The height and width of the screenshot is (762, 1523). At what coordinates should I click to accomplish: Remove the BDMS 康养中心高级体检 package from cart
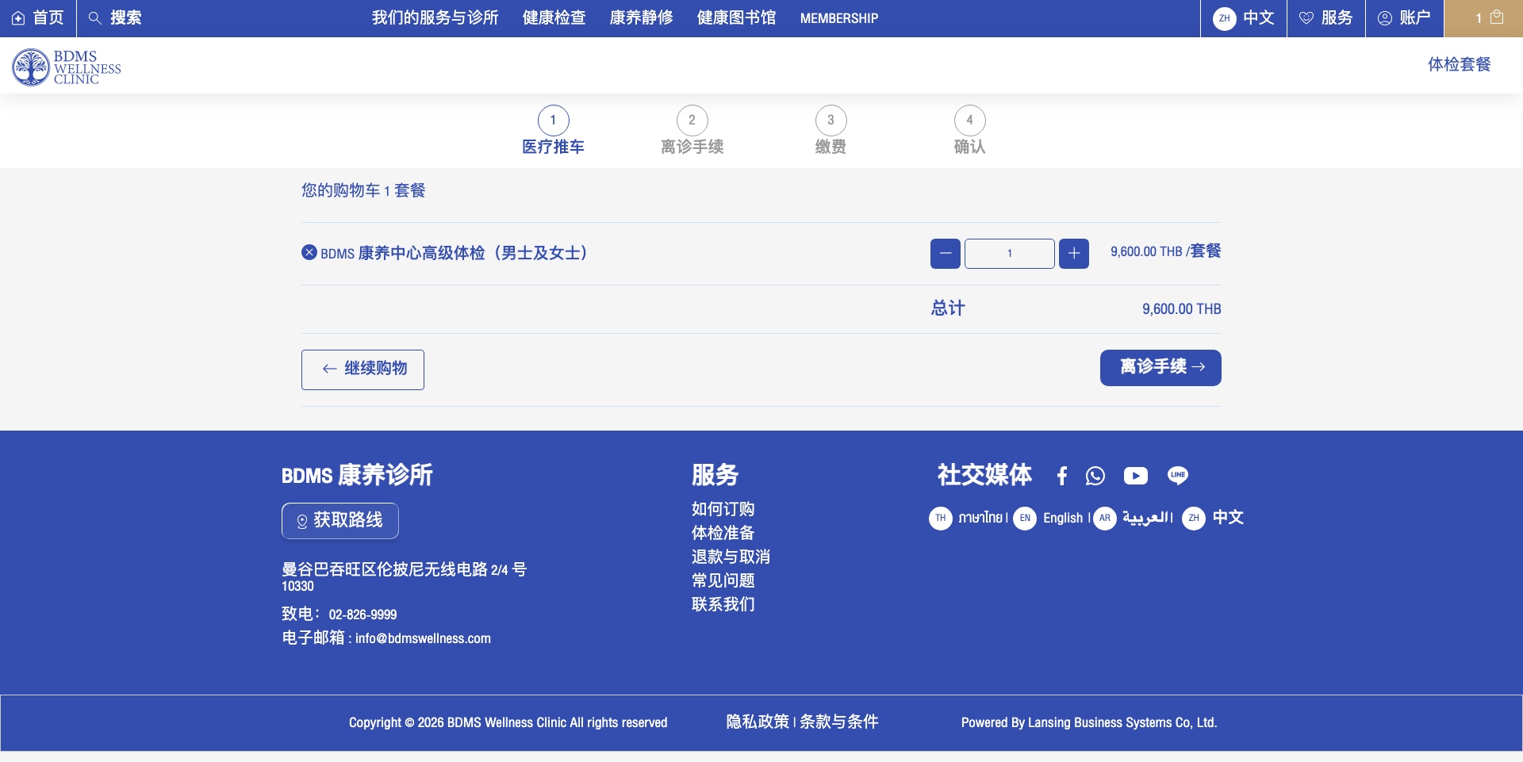(x=309, y=252)
